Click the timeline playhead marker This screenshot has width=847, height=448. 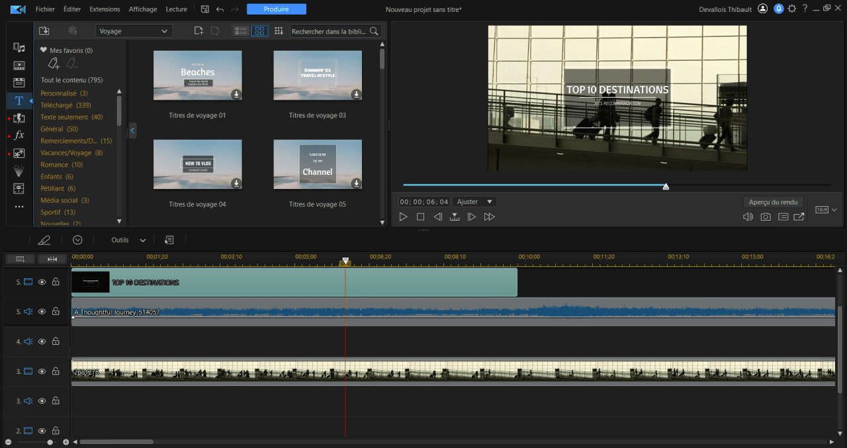(345, 262)
